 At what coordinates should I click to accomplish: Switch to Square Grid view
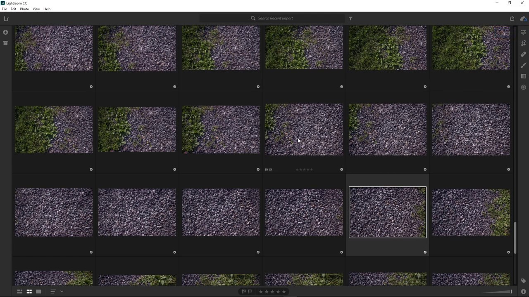pos(29,292)
